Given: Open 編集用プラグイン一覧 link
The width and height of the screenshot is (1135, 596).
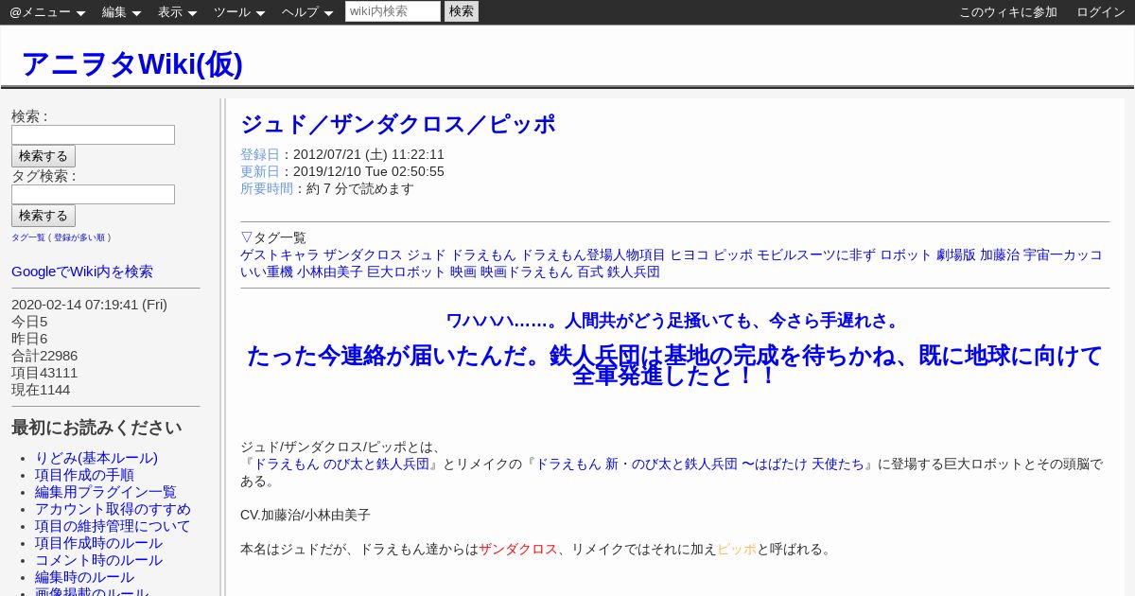Looking at the screenshot, I should (x=106, y=492).
